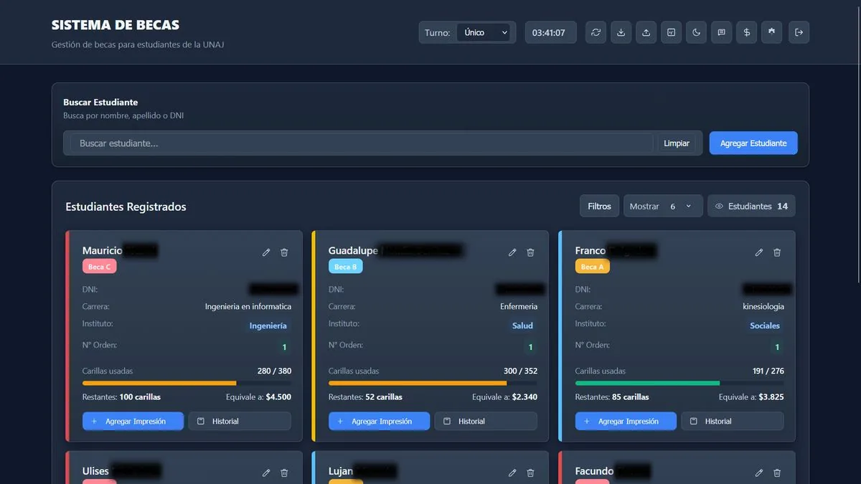Edit Franco's card with the pencil icon
The image size is (861, 484).
coord(759,252)
